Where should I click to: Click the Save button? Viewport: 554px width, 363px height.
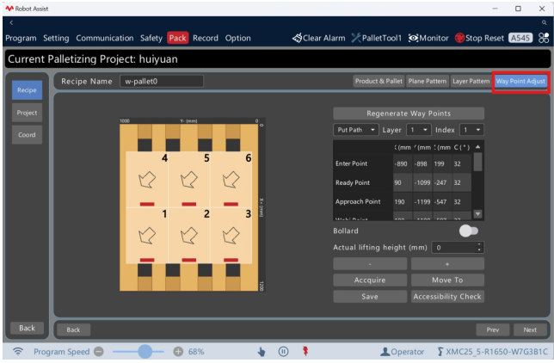point(370,296)
